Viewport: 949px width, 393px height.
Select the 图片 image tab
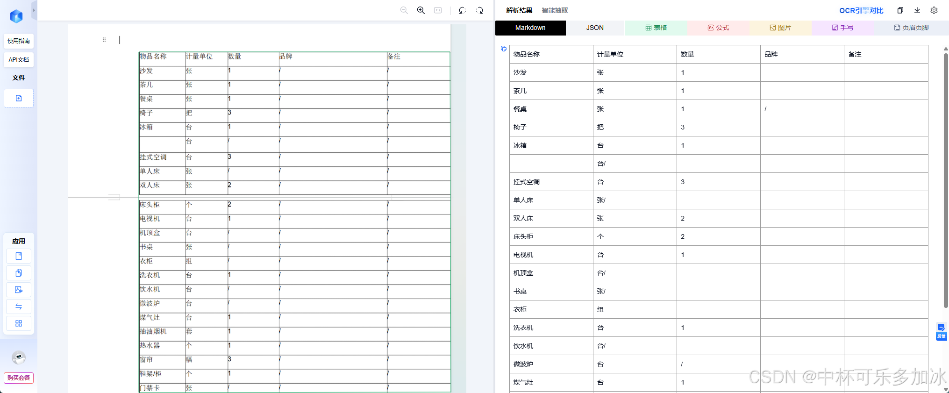[780, 28]
